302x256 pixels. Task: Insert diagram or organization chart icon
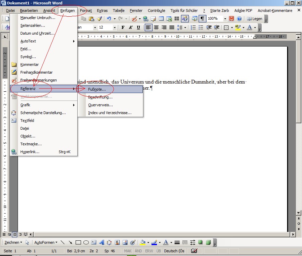click(109, 242)
